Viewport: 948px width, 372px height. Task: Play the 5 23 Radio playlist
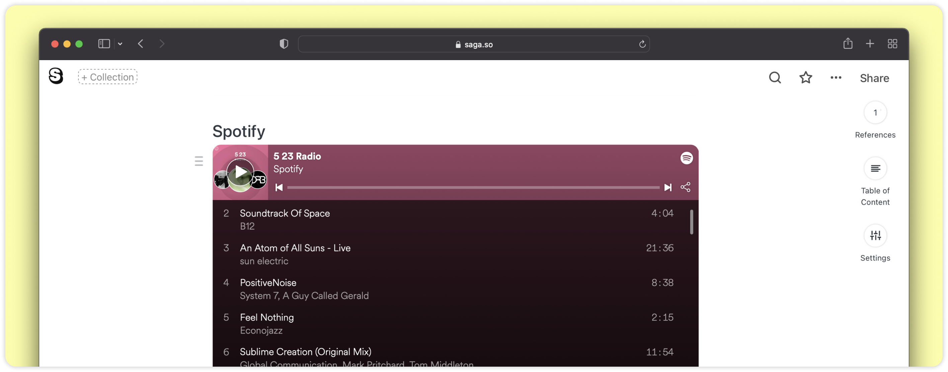(x=240, y=172)
